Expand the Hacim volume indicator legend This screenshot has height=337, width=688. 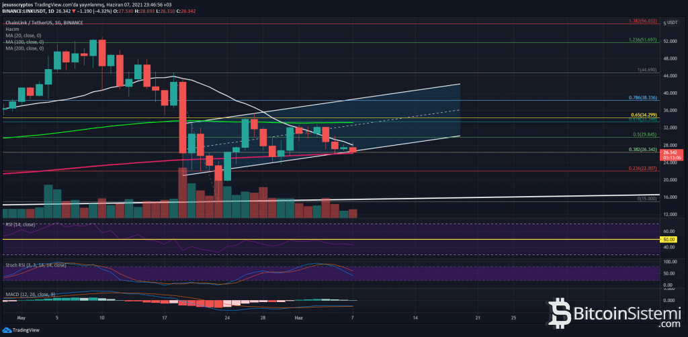point(13,30)
